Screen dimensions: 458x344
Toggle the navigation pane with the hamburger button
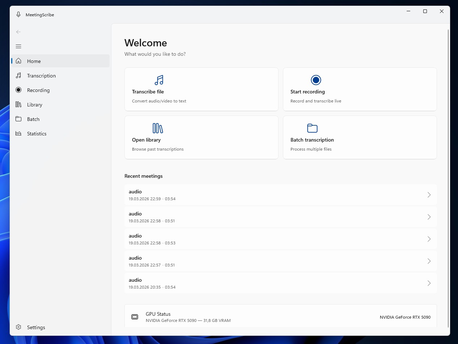pos(18,46)
